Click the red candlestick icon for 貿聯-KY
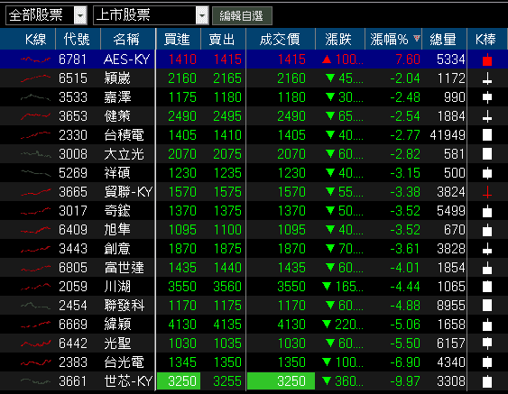 click(487, 192)
